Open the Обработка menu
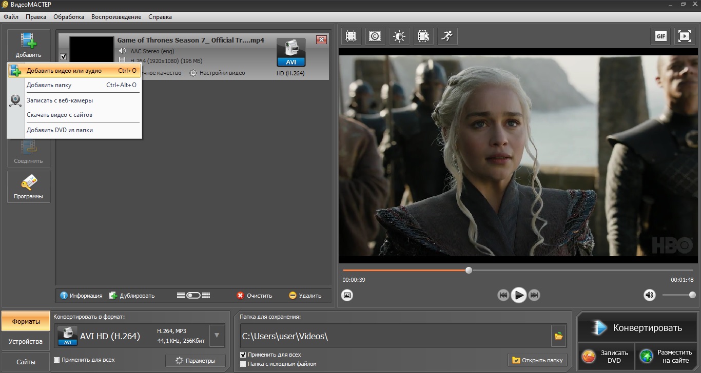This screenshot has height=373, width=701. pos(69,17)
